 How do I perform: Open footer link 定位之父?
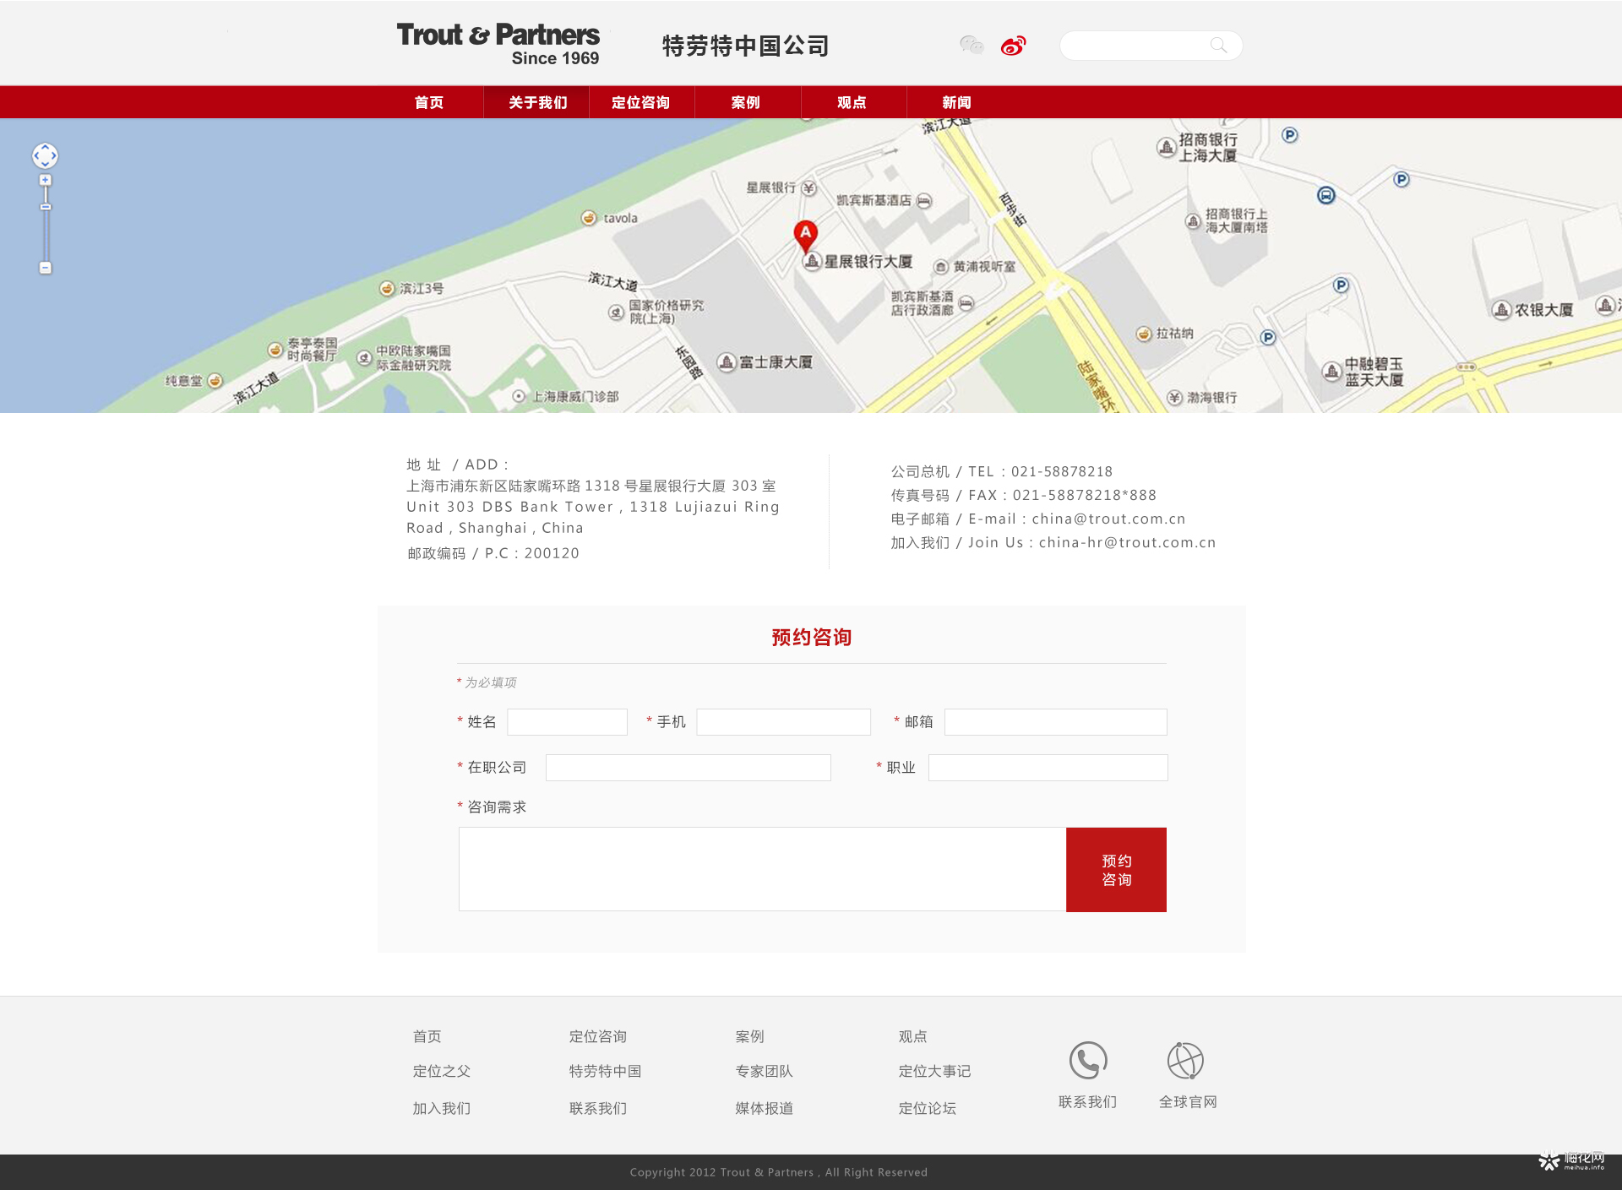[442, 1071]
